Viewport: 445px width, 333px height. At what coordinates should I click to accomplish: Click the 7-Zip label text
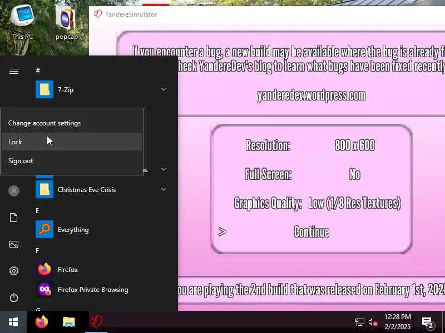coord(66,90)
